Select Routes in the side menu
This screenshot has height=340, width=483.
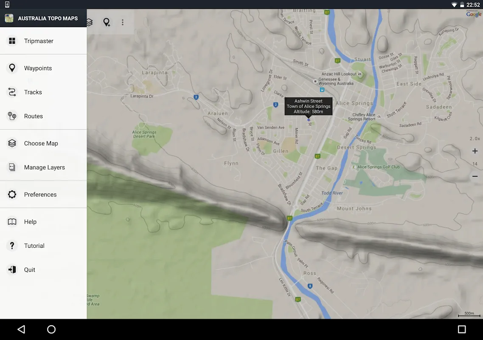coord(43,116)
